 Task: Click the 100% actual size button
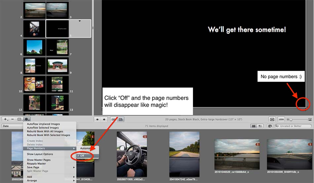pyautogui.click(x=281, y=119)
